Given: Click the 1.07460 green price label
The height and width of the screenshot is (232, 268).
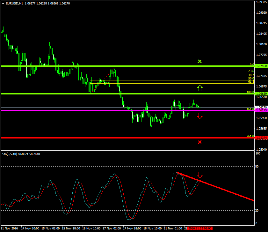Looking at the screenshot, I should click(x=261, y=66).
